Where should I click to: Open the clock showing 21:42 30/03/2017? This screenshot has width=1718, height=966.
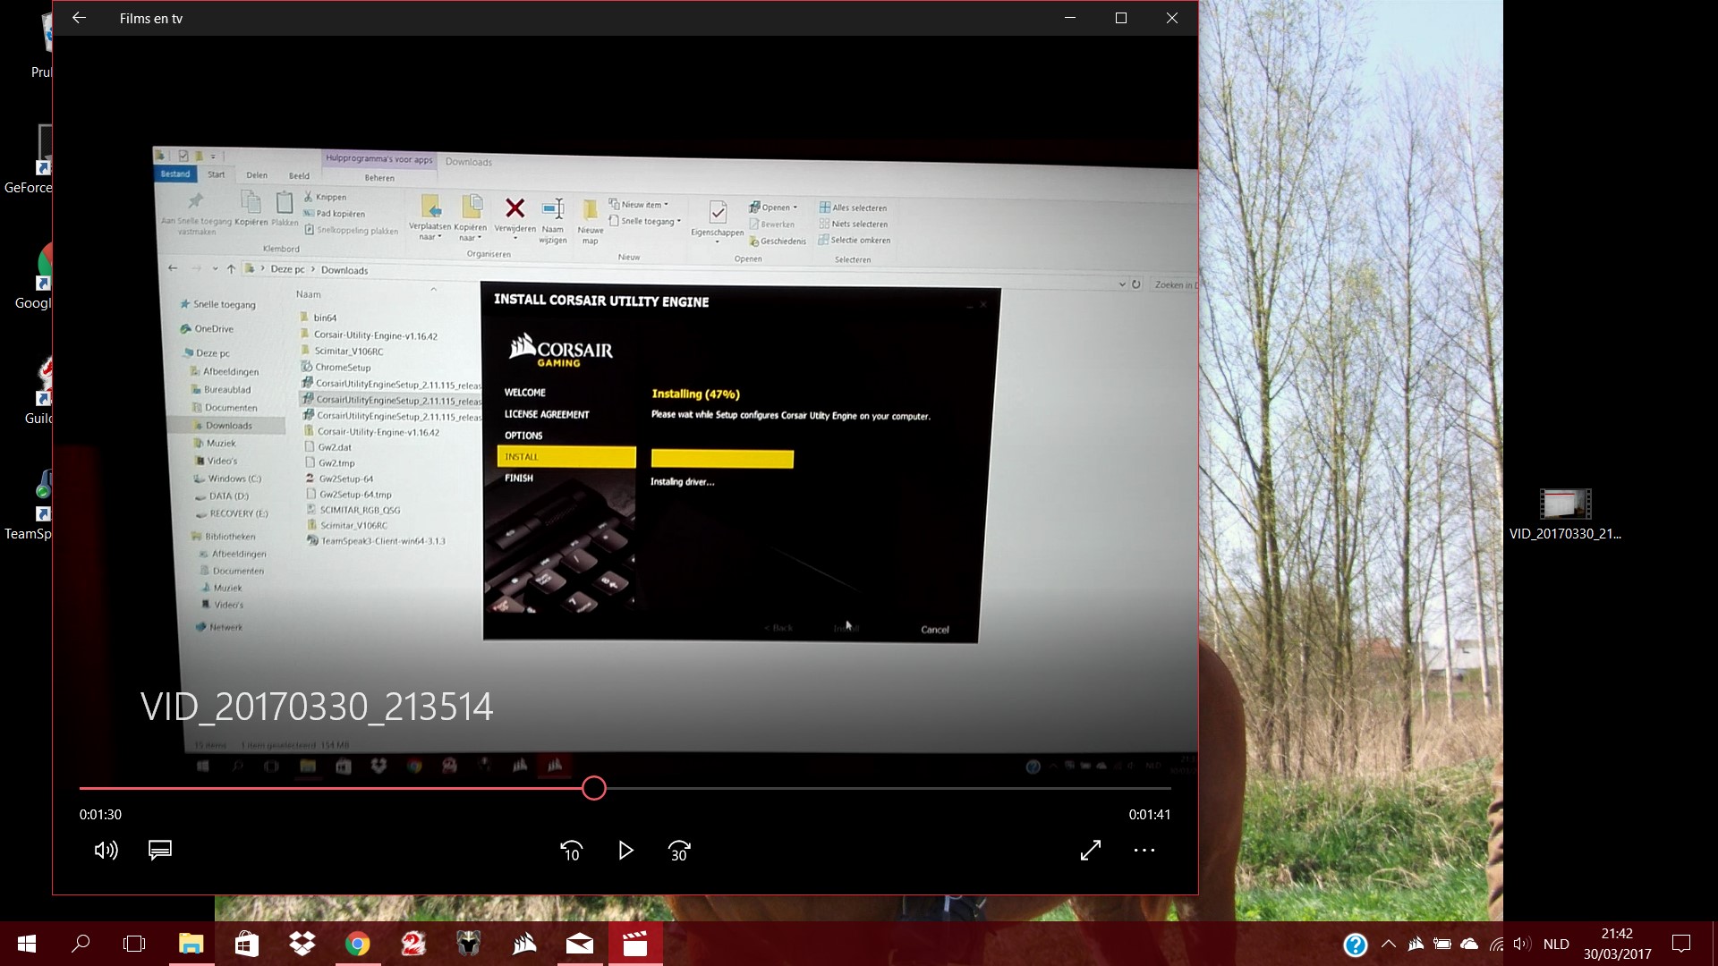coord(1617,944)
